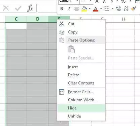Click the Paste clipboard icon option
The height and width of the screenshot is (126, 140).
point(71,49)
